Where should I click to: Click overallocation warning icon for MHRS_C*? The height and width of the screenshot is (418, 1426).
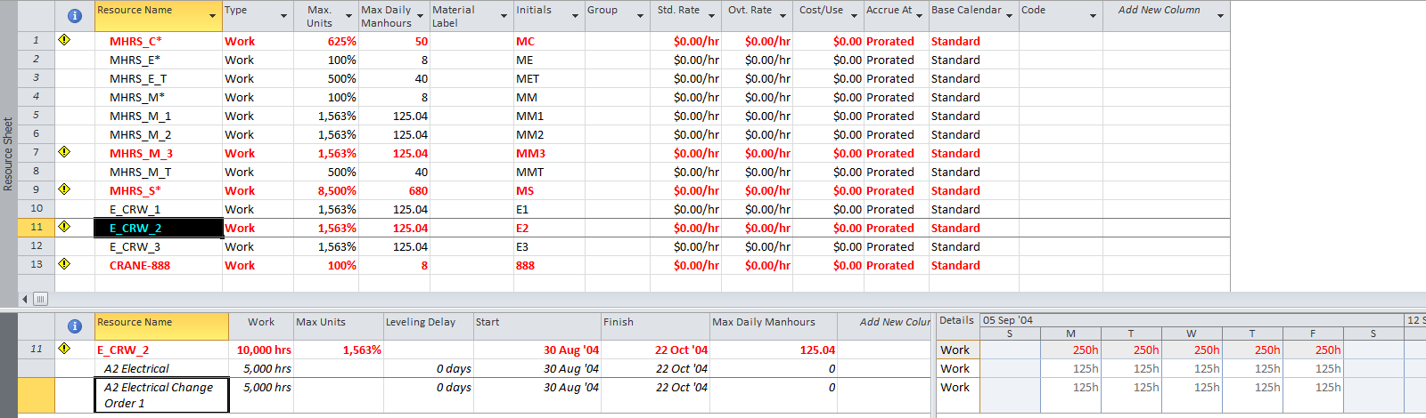coord(64,40)
